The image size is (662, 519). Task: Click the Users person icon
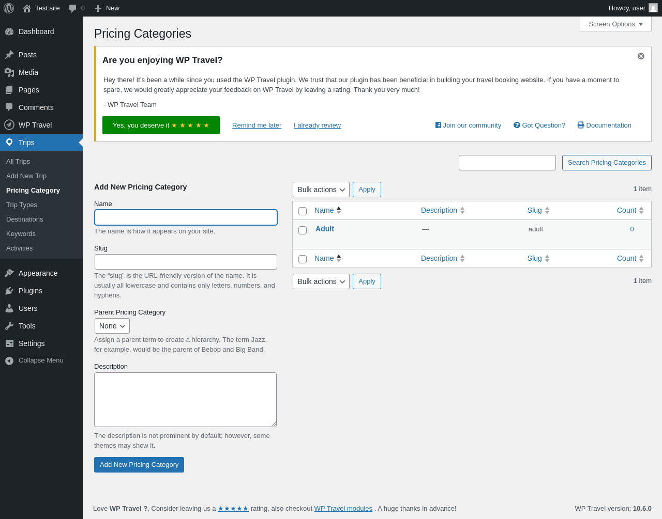click(9, 308)
